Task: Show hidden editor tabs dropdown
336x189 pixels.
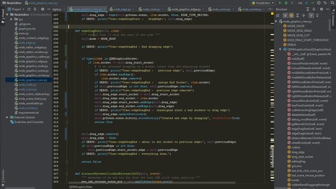Action: [270, 9]
